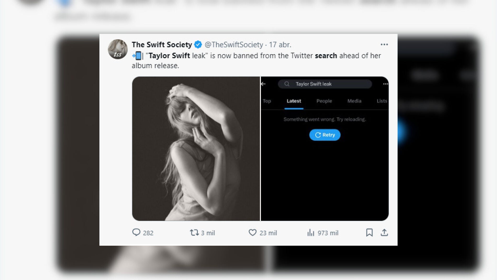The width and height of the screenshot is (497, 280).
Task: Click the reply comment bubble icon
Action: (136, 232)
